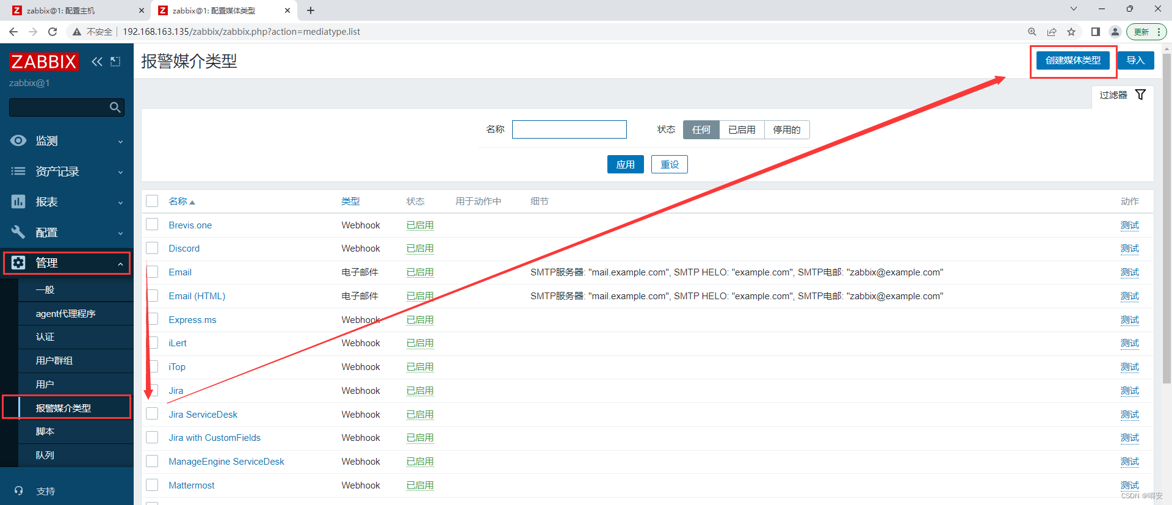Click the browser forward arrow
1172x505 pixels.
pyautogui.click(x=33, y=32)
